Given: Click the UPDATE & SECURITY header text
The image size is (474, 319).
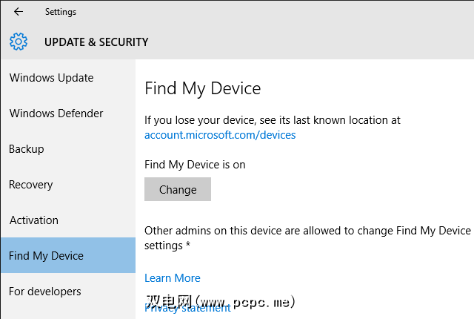Looking at the screenshot, I should (x=96, y=42).
